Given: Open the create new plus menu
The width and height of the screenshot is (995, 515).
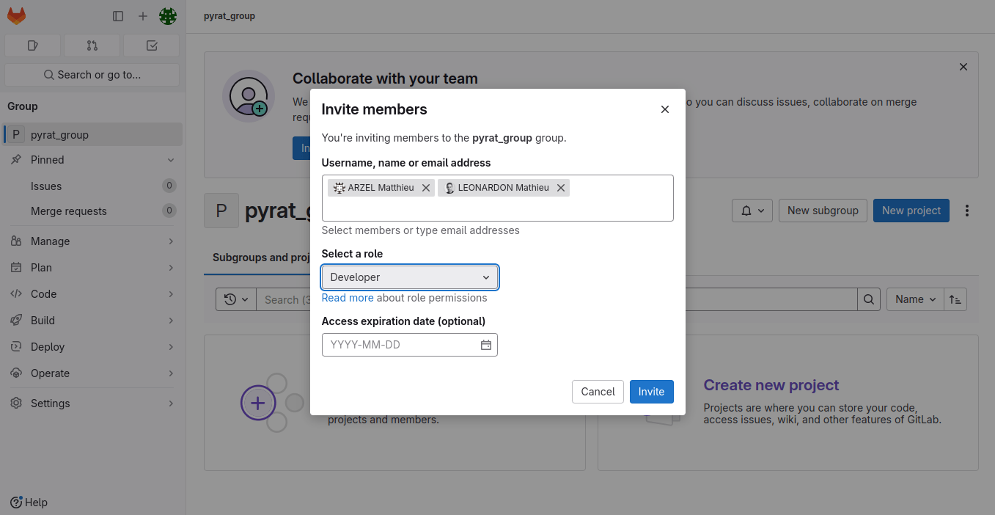Looking at the screenshot, I should pyautogui.click(x=143, y=16).
